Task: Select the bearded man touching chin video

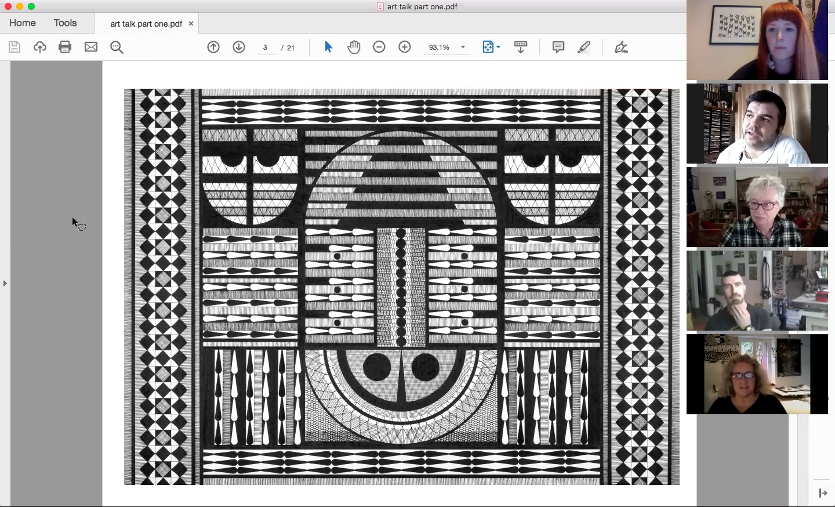Action: click(757, 291)
